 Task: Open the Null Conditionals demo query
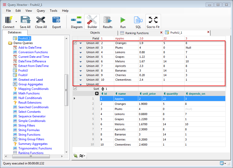tap(30, 98)
